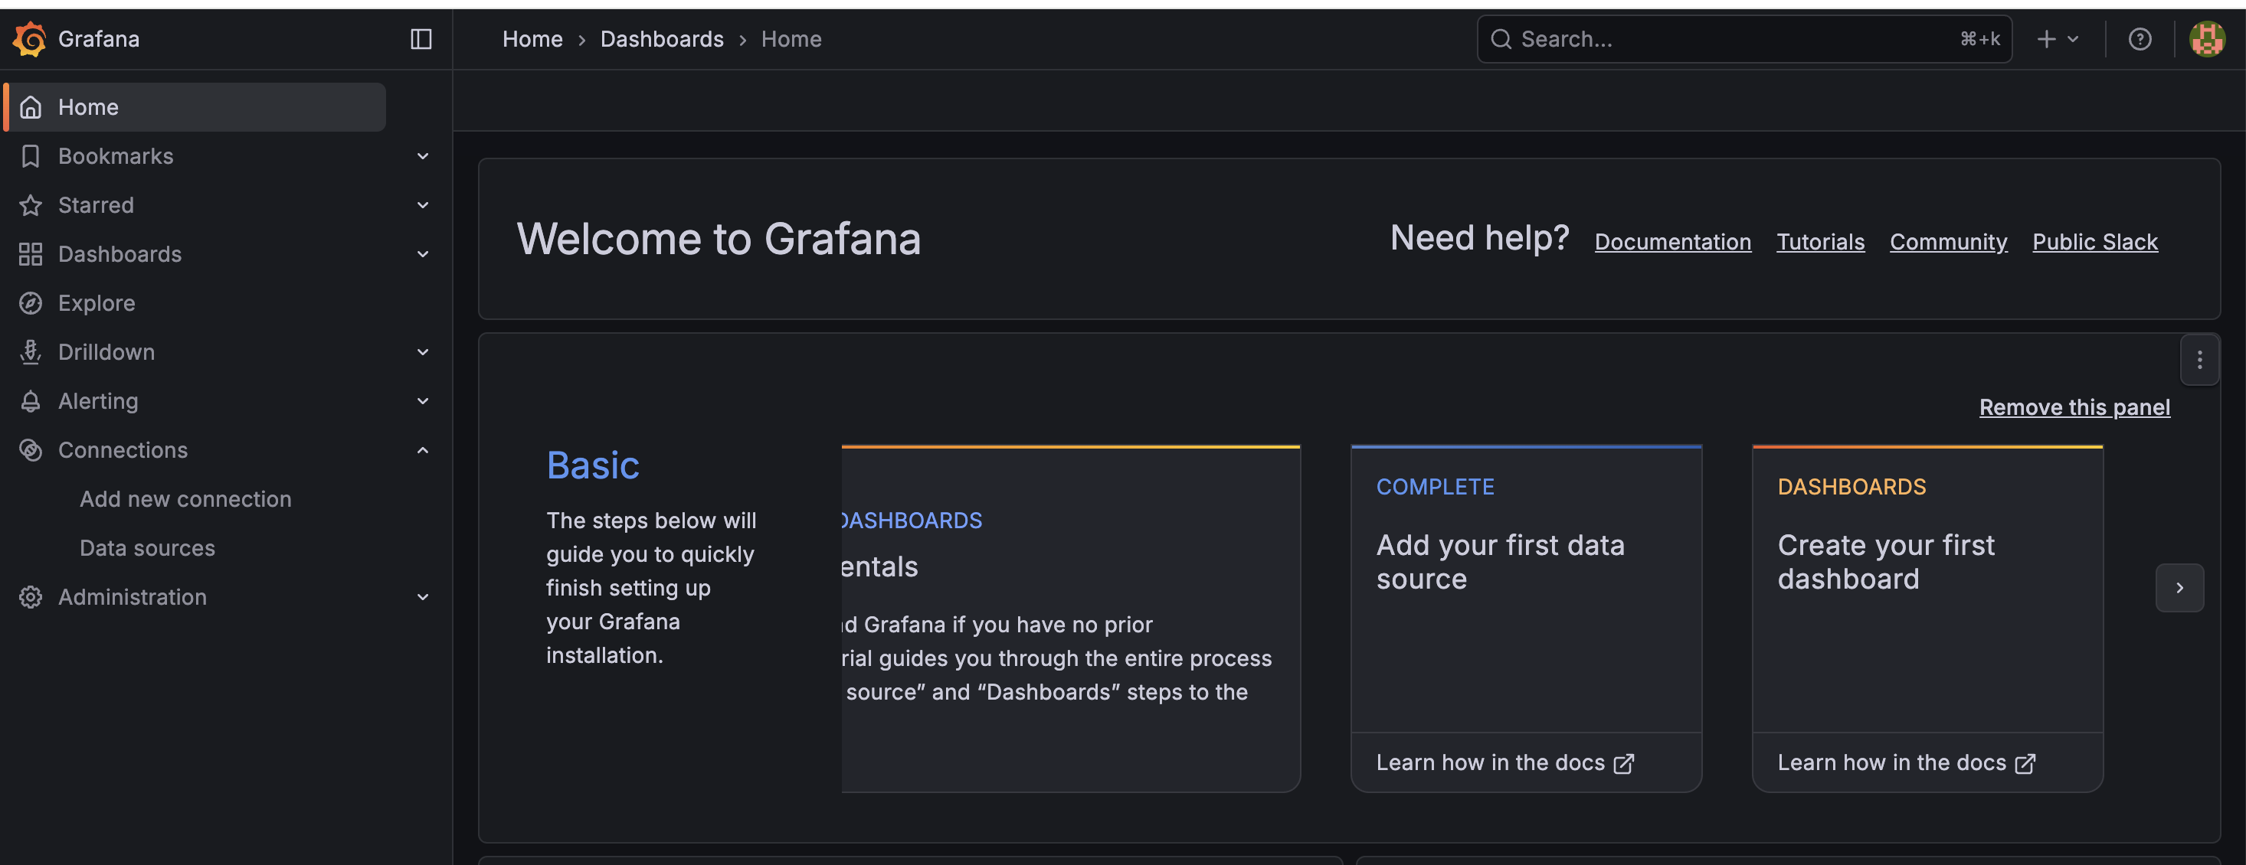Screen dimensions: 2246x865
Task: Select Home in the sidebar menu
Action: click(x=196, y=107)
